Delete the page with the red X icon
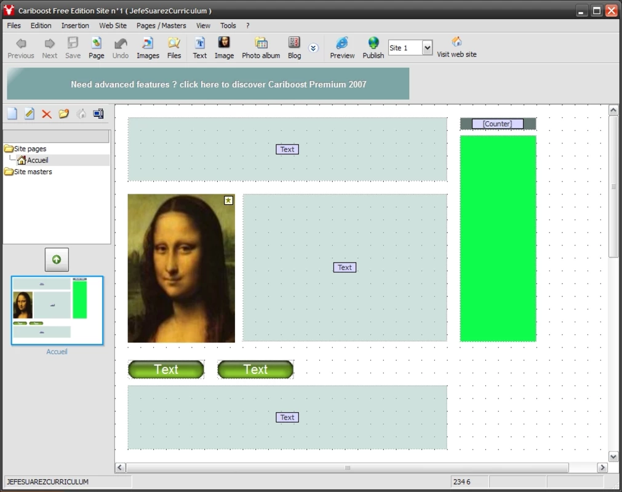The image size is (622, 492). click(46, 114)
